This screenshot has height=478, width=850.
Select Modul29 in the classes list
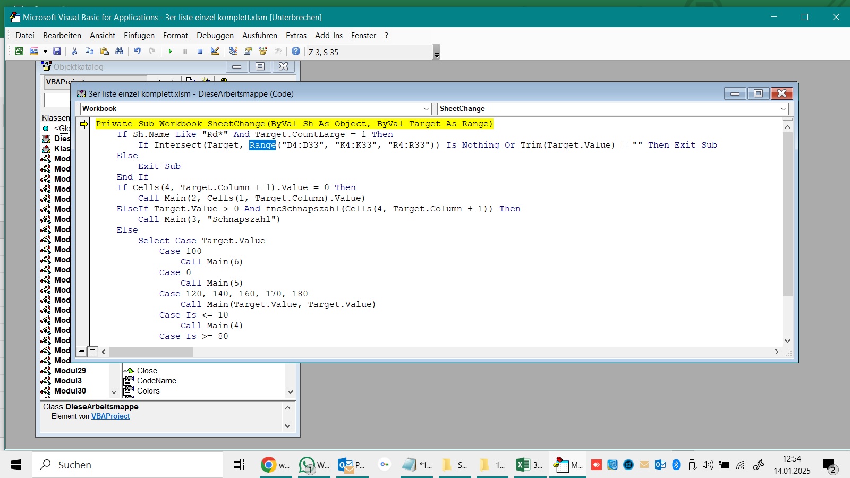point(70,371)
